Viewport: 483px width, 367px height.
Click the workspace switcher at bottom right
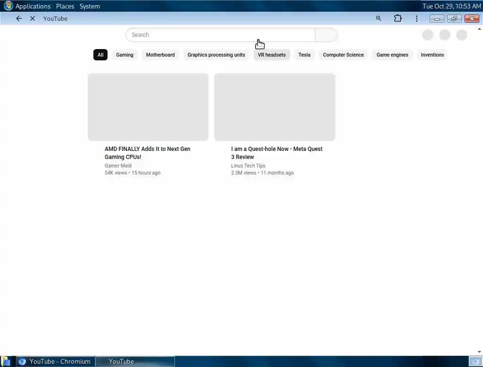point(475,361)
